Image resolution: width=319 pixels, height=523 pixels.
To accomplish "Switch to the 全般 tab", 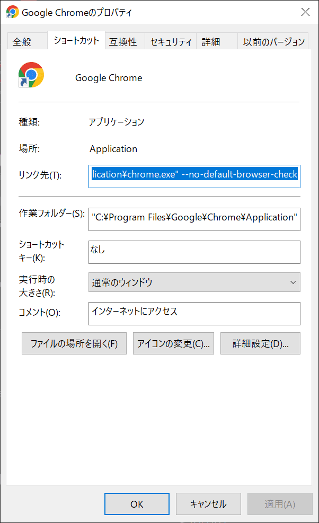I will coord(27,42).
